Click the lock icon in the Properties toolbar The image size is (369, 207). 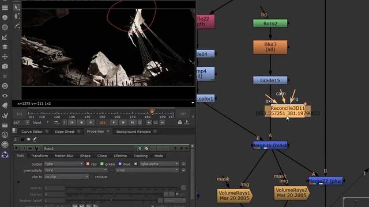[x=22, y=139]
